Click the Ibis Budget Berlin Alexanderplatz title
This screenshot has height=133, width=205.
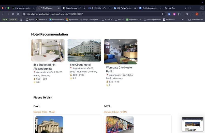pos(44,67)
